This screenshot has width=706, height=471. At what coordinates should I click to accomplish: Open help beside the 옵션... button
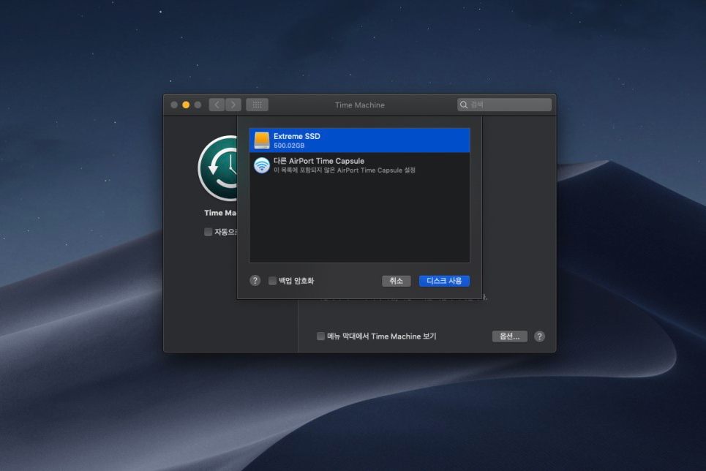(x=539, y=336)
